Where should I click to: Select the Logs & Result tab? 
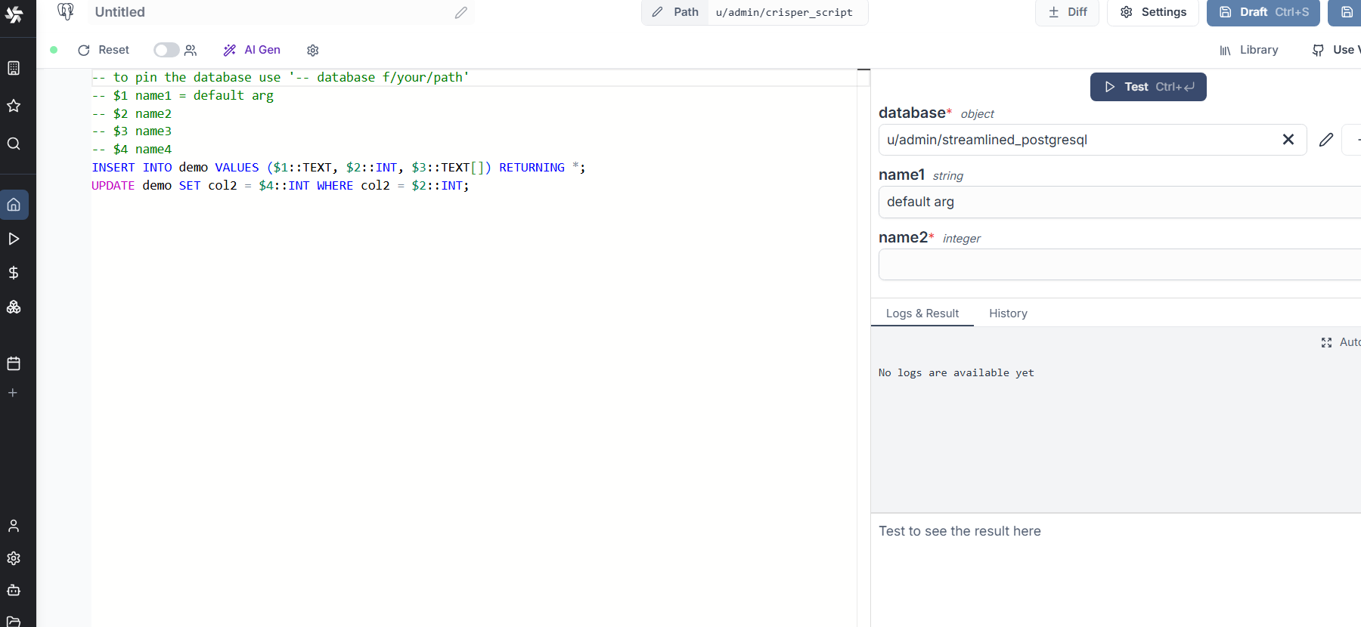point(922,313)
